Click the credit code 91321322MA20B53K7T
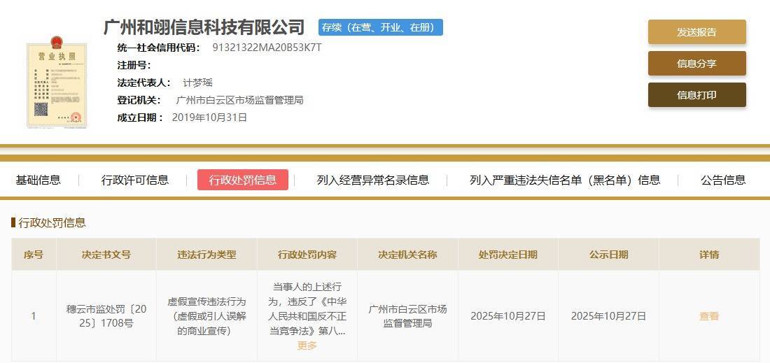Image resolution: width=770 pixels, height=363 pixels. point(267,48)
